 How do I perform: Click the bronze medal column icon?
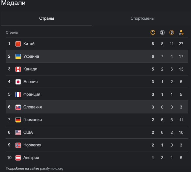coord(172,32)
